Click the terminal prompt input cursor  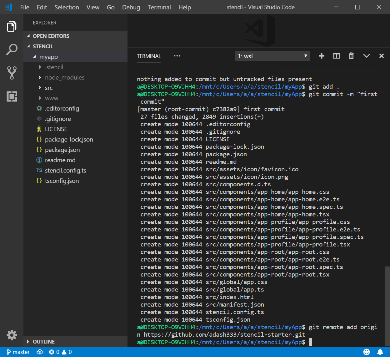coord(310,342)
